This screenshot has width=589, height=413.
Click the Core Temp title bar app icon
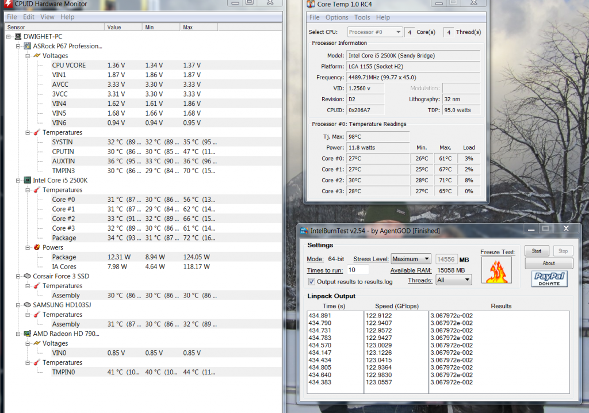(x=311, y=4)
